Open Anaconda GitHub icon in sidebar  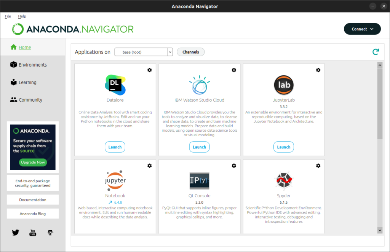pos(50,232)
